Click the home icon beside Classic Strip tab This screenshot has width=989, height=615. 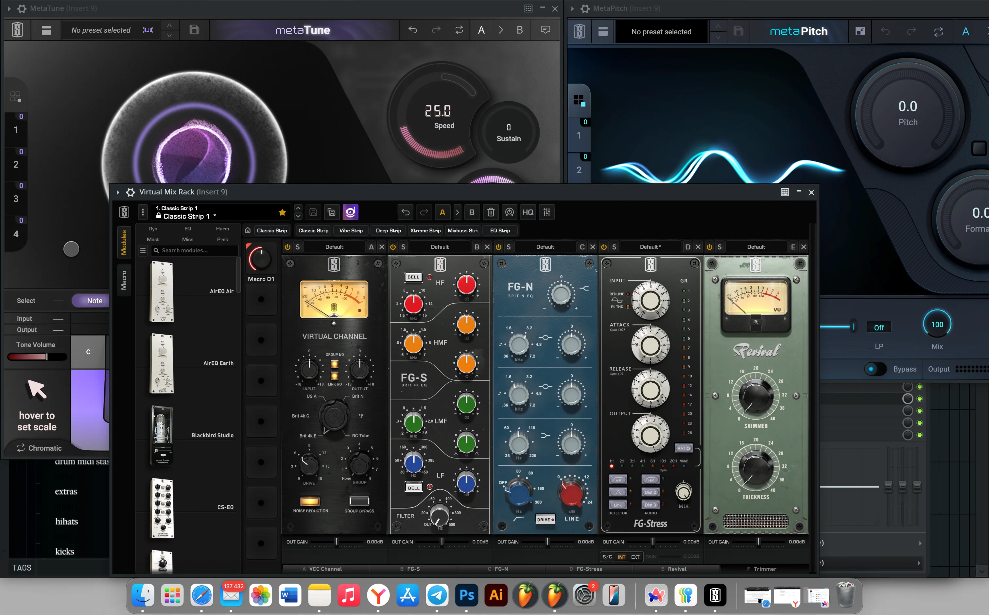pos(248,231)
